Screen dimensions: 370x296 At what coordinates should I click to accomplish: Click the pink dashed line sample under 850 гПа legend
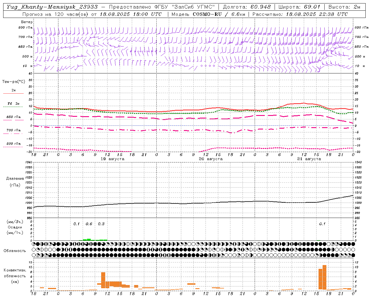(x=13, y=120)
